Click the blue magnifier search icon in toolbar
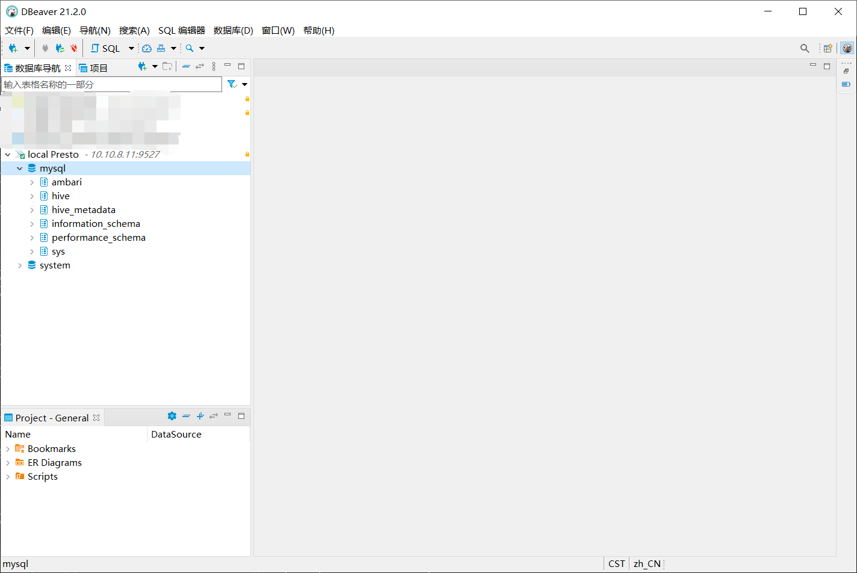 tap(190, 48)
